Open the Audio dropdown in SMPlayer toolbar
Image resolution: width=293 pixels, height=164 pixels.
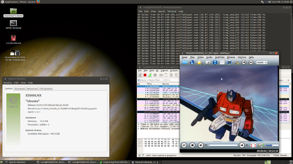pyautogui.click(x=262, y=62)
